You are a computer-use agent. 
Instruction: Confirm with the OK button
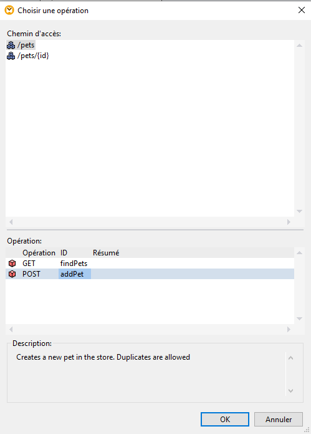point(225,420)
